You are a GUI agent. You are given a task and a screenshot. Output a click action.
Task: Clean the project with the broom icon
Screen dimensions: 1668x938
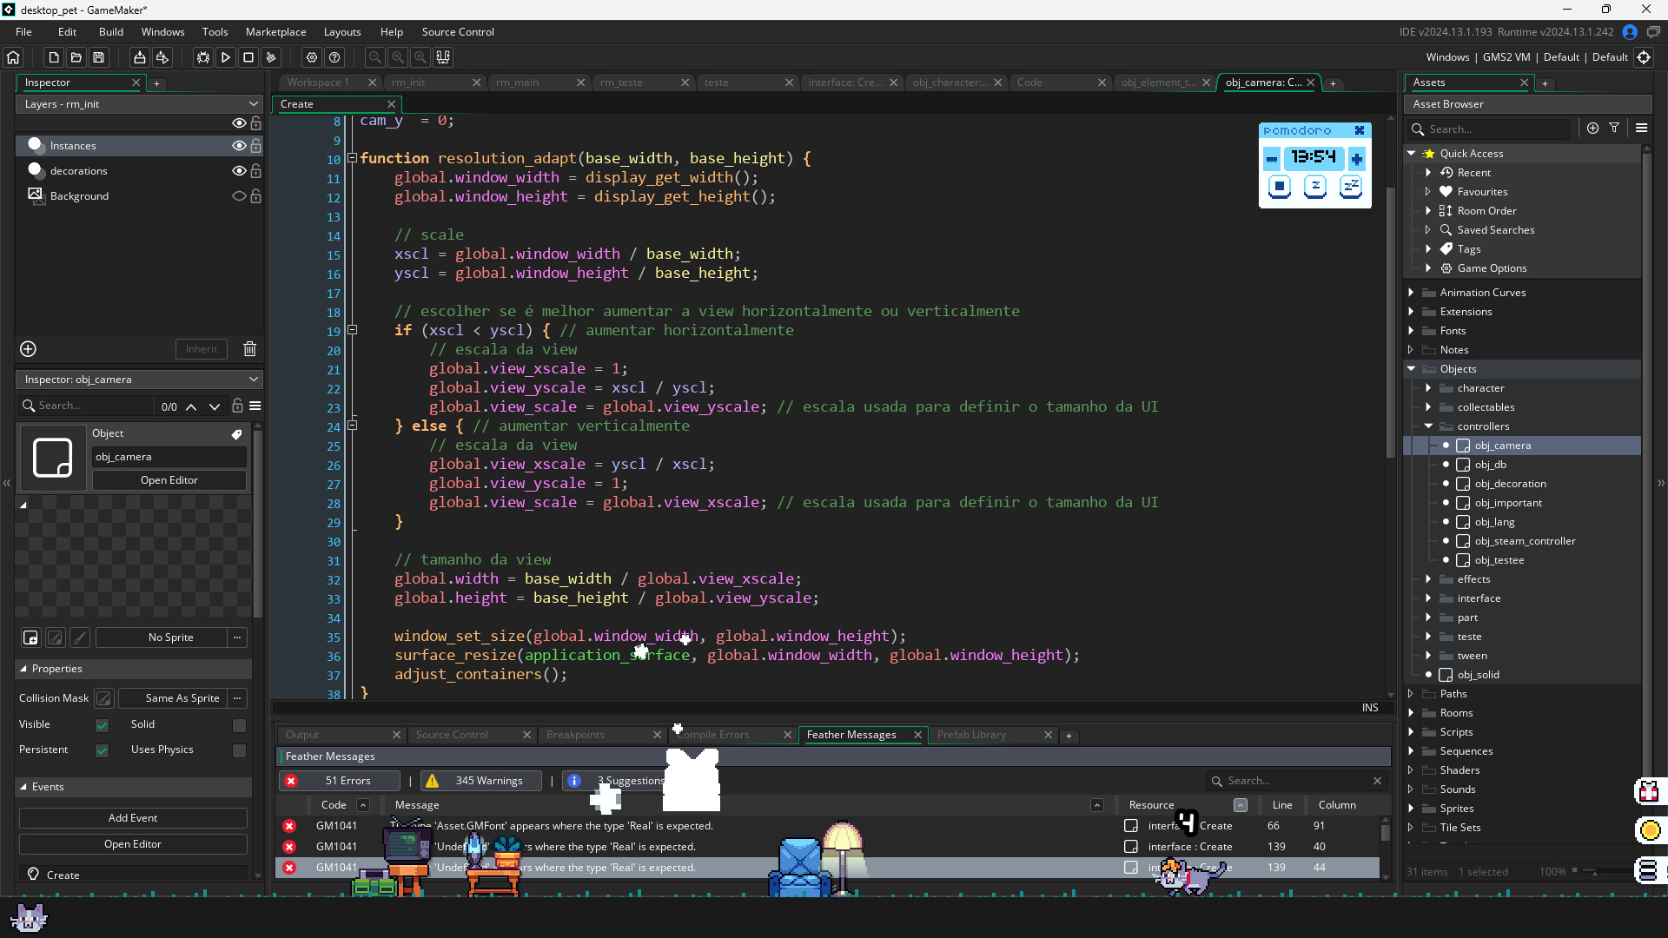point(271,57)
